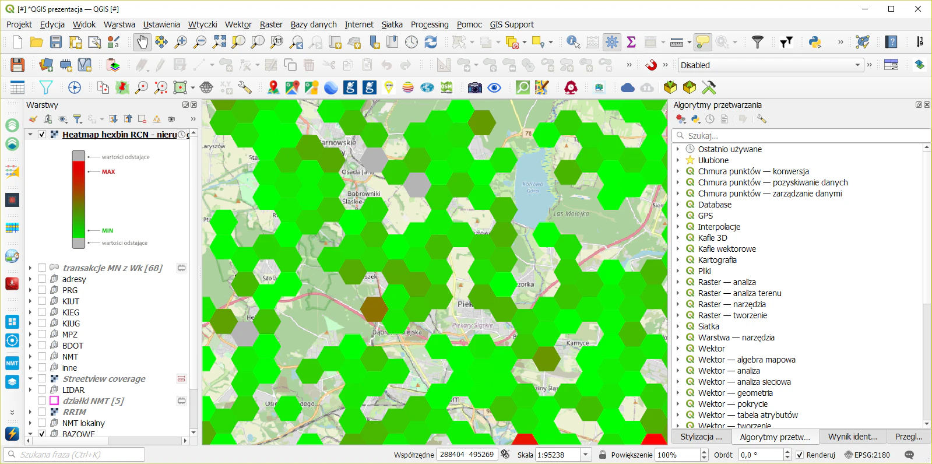
Task: Expand the Wektor — geometria group
Action: point(678,393)
